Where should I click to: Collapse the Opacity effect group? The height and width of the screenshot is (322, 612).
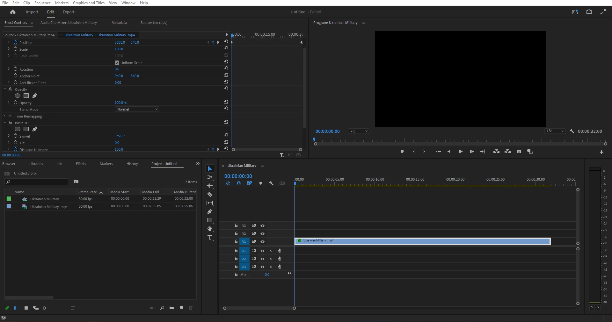click(5, 89)
